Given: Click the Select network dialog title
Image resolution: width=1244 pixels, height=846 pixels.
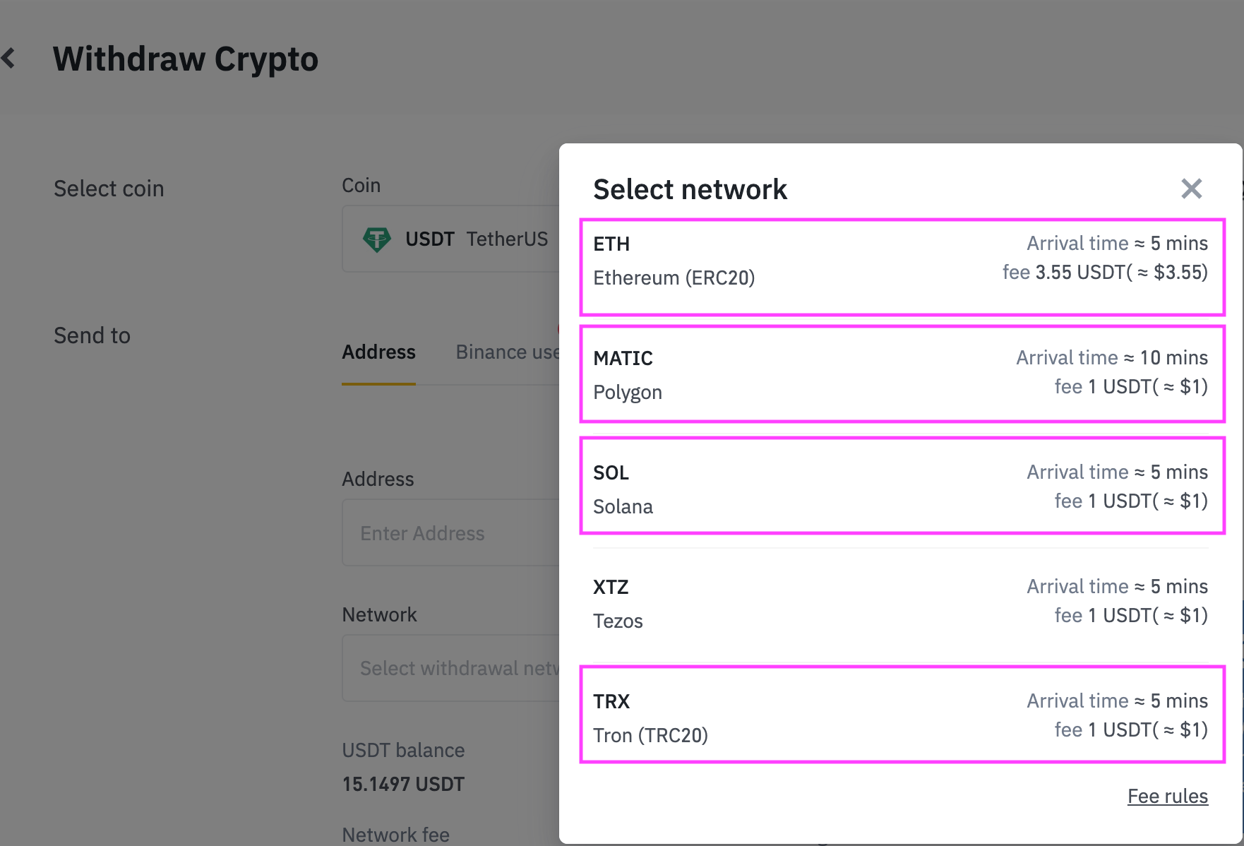Looking at the screenshot, I should pyautogui.click(x=690, y=189).
